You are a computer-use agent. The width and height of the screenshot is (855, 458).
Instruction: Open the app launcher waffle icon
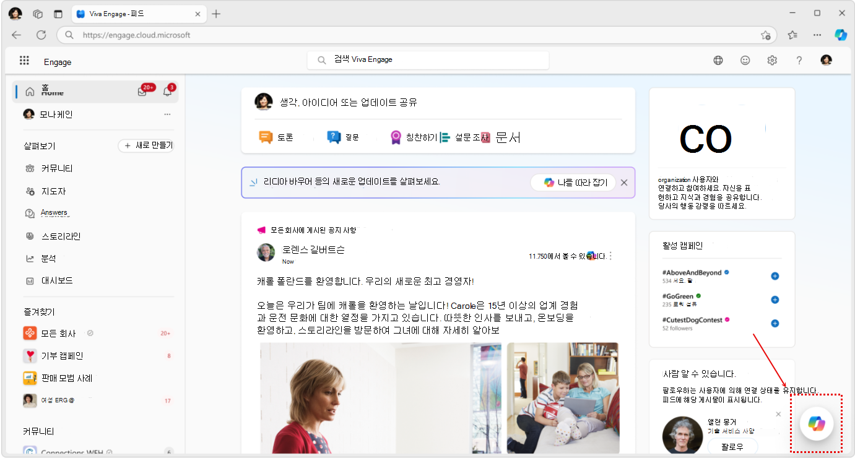[24, 61]
